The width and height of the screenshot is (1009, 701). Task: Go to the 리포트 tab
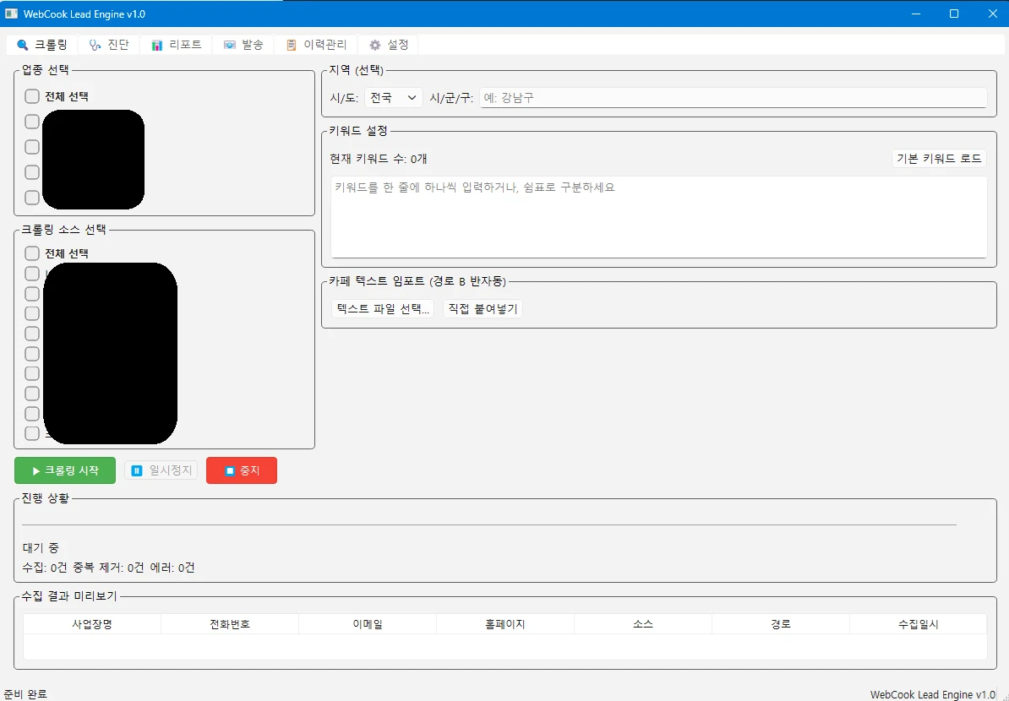[x=177, y=45]
